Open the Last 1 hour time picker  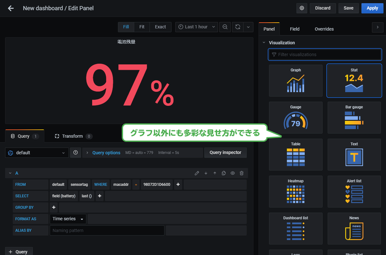[x=196, y=27]
